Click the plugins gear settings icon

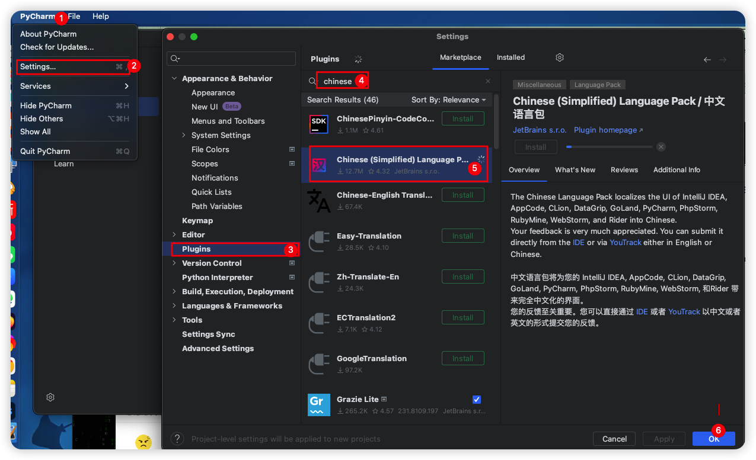click(x=559, y=57)
